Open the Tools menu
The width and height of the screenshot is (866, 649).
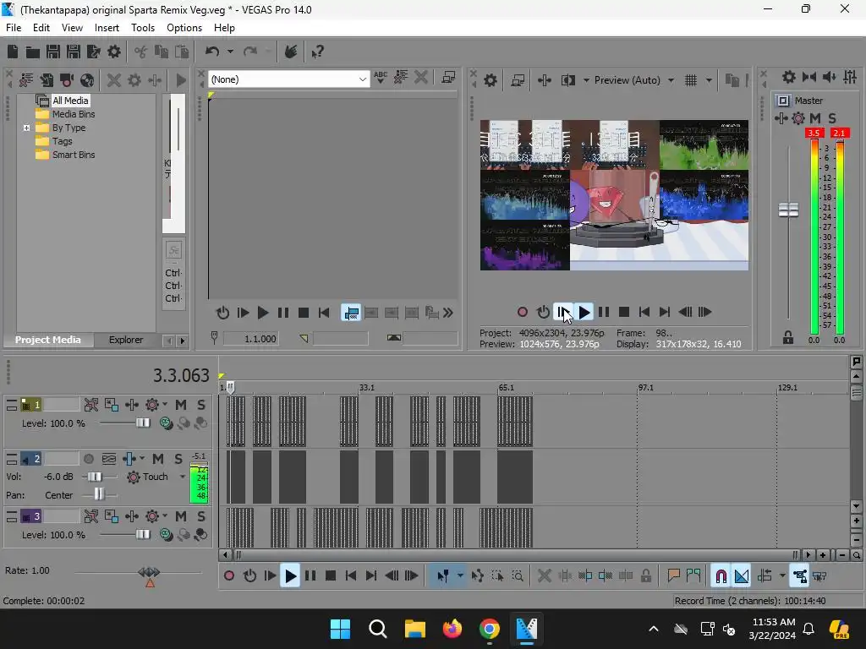(x=142, y=28)
